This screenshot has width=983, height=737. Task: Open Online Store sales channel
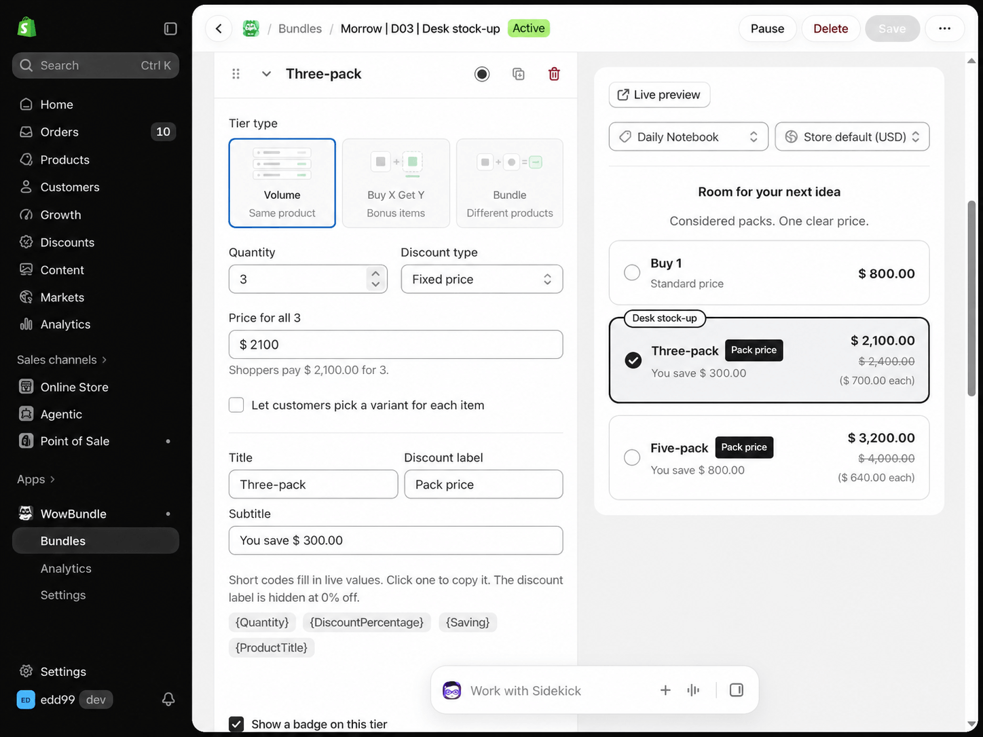(96, 387)
